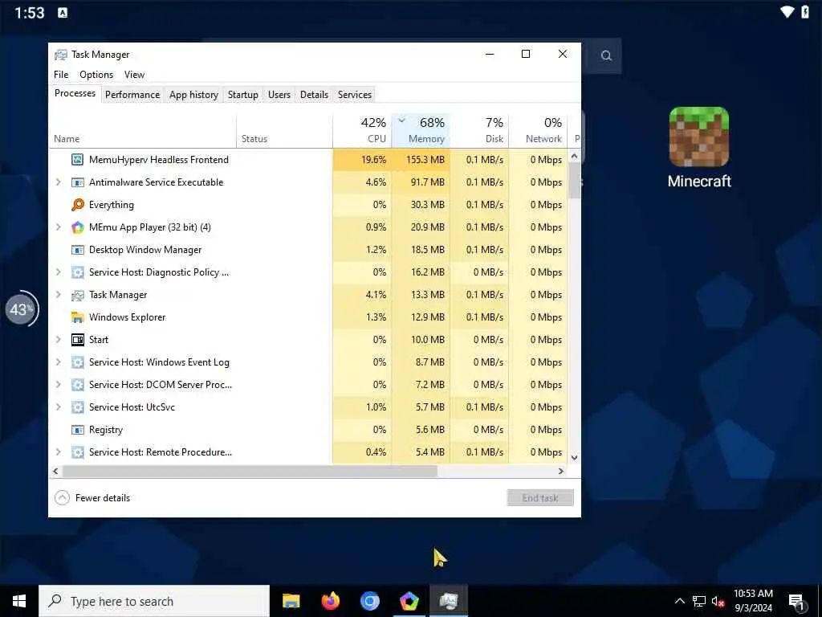Expand Service Host: Diagnostic Policy row
Screen dimensions: 822x617
click(58, 272)
